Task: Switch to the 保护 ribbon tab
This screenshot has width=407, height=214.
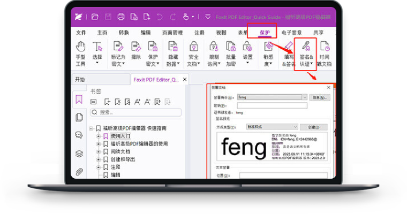Action: coord(265,33)
